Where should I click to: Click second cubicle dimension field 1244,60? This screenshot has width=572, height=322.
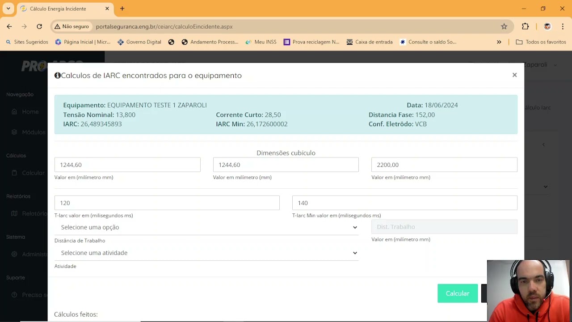[286, 165]
